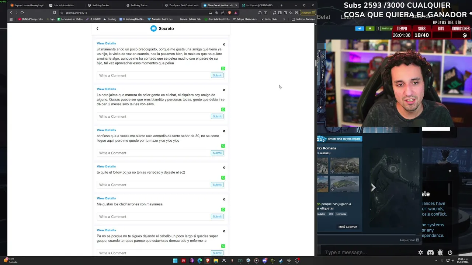
Task: Open Brave Shields lion icon
Action: tap(229, 13)
